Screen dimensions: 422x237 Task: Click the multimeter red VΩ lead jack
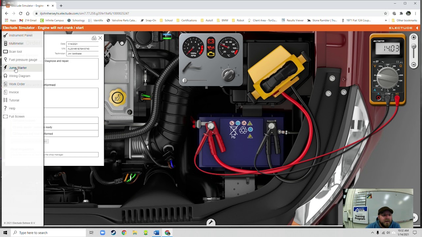[397, 98]
